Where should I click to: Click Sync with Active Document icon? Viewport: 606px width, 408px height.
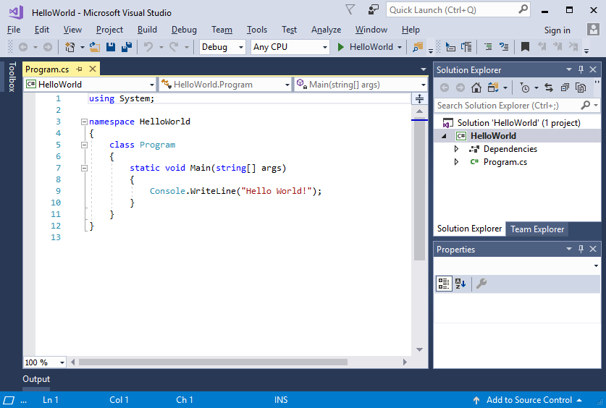pyautogui.click(x=549, y=88)
